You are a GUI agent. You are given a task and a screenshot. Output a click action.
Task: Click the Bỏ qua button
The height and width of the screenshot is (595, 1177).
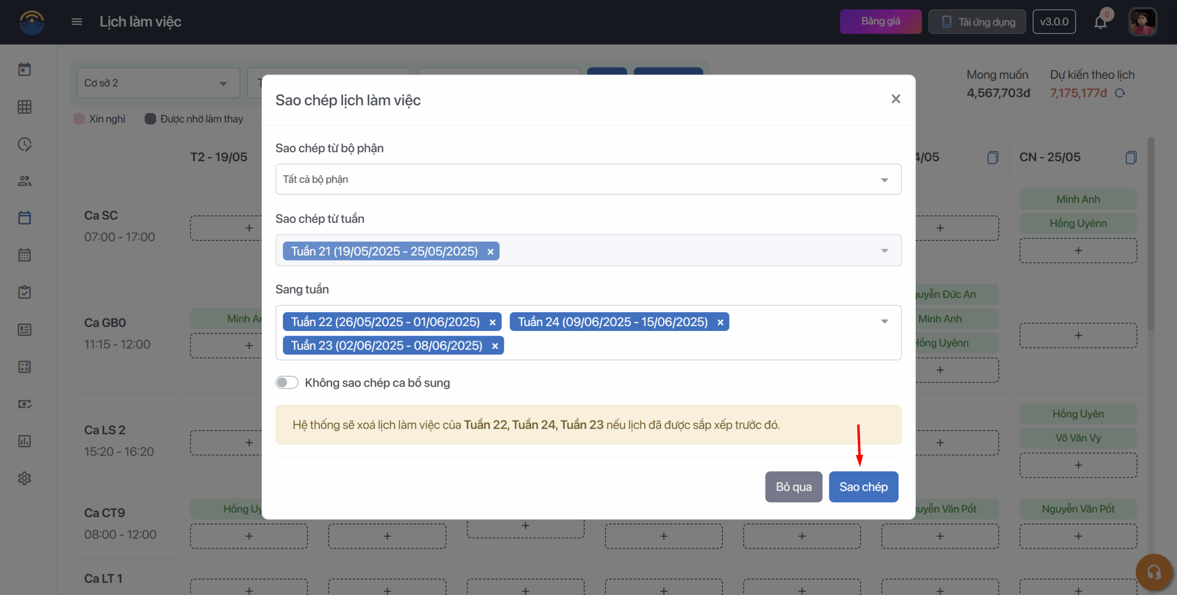pyautogui.click(x=793, y=487)
